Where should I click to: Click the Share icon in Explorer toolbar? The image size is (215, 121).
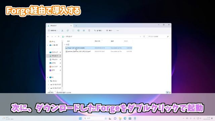pyautogui.click(x=84, y=31)
